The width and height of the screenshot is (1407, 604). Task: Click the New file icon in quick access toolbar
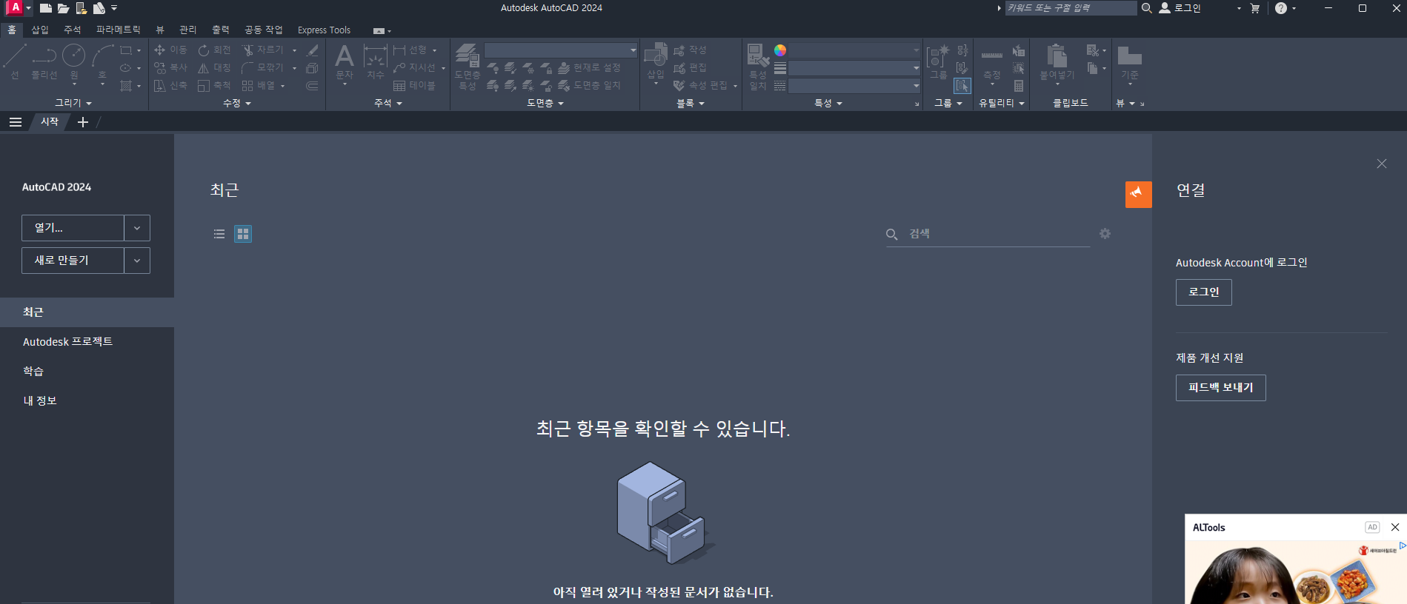(46, 8)
